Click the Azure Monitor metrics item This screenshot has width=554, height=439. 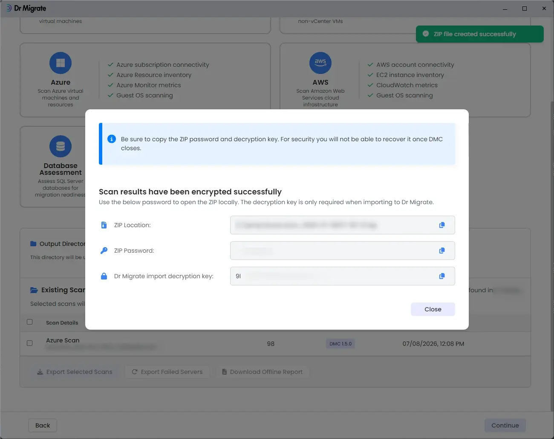pos(149,85)
